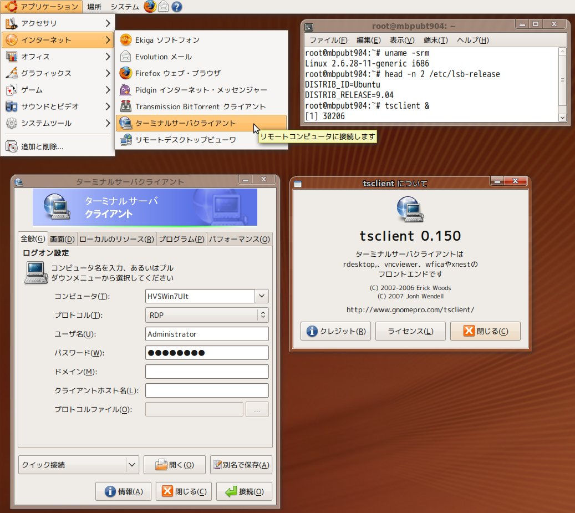Open the 場所 panel menu
575x513 pixels.
click(x=94, y=7)
